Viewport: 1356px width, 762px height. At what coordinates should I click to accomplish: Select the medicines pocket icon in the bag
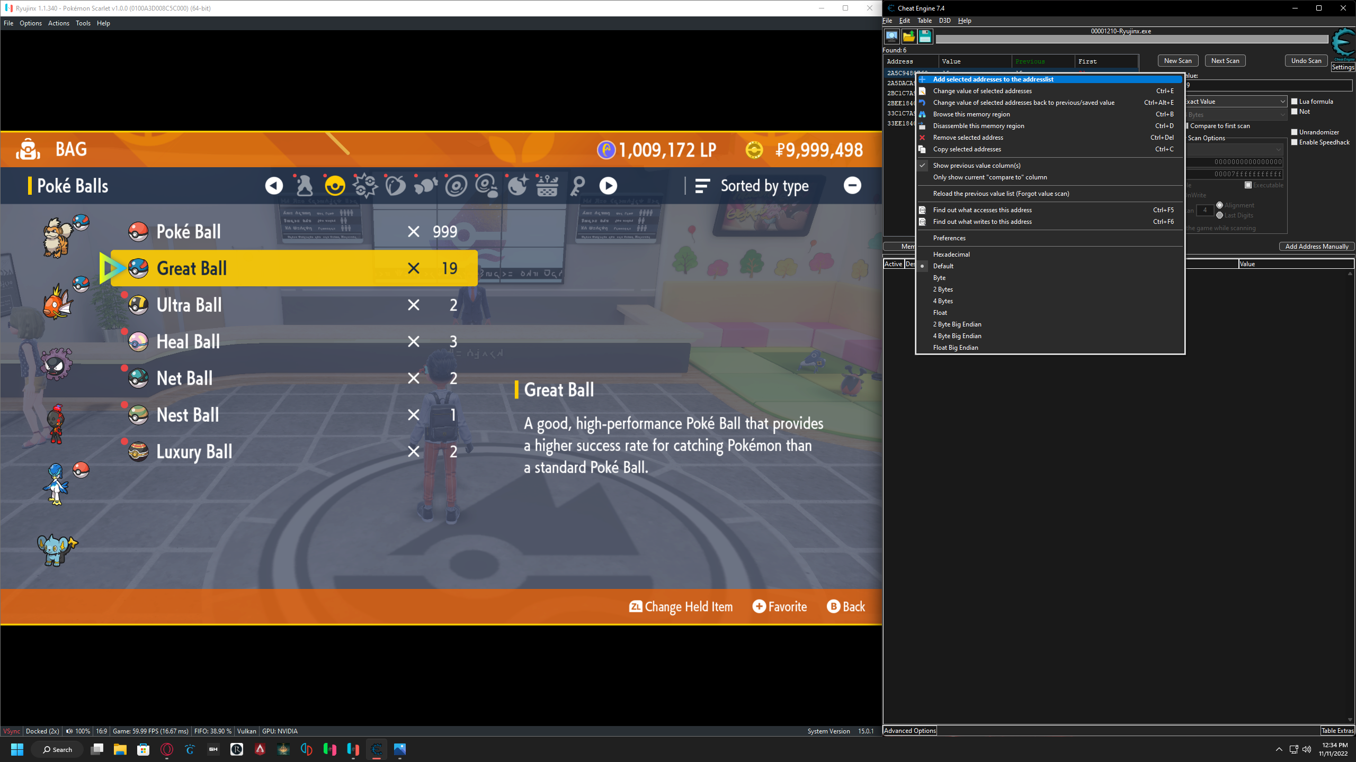pos(305,186)
